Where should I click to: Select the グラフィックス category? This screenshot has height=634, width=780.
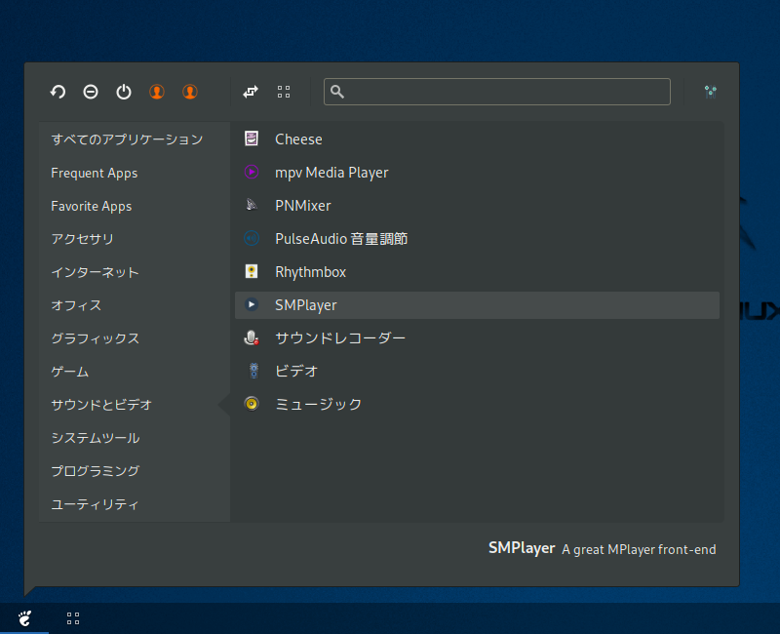coord(135,338)
